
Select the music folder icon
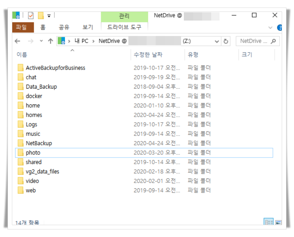[21, 134]
